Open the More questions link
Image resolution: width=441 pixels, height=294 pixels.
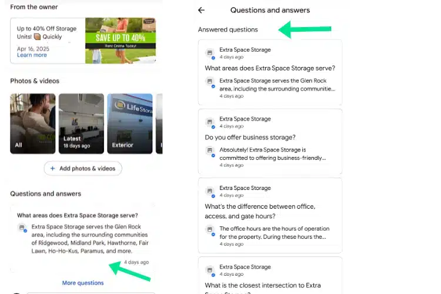tap(83, 283)
